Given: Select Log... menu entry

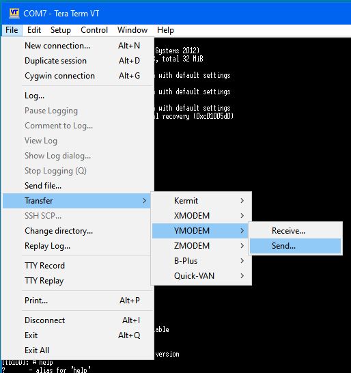Looking at the screenshot, I should [76, 96].
